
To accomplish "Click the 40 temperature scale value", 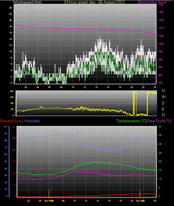I will (x=160, y=127).
